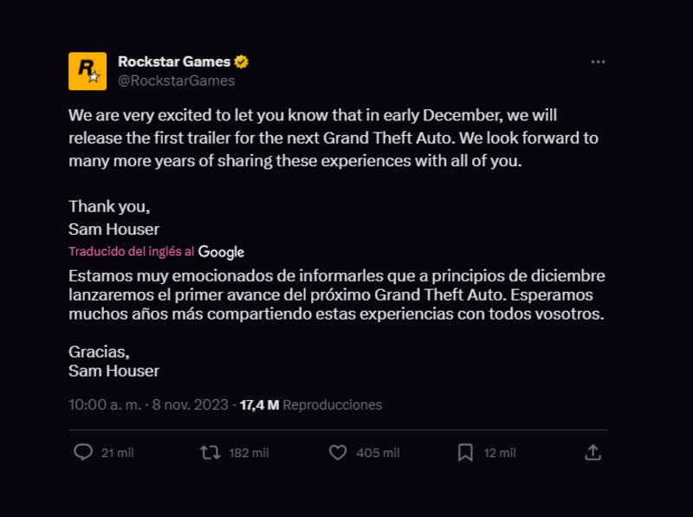Click the 12 mil bookmarks count

(x=500, y=453)
